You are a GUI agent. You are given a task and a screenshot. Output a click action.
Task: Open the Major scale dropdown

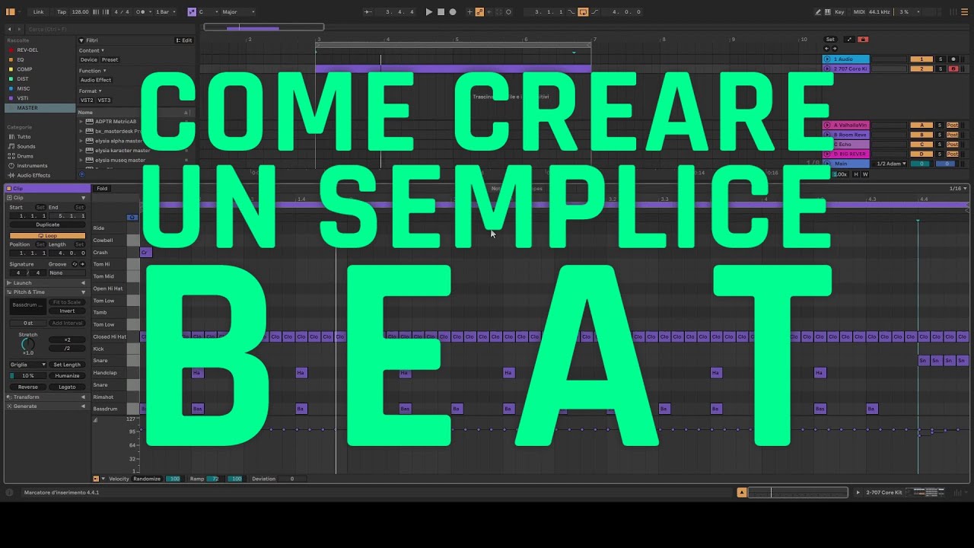pyautogui.click(x=237, y=12)
